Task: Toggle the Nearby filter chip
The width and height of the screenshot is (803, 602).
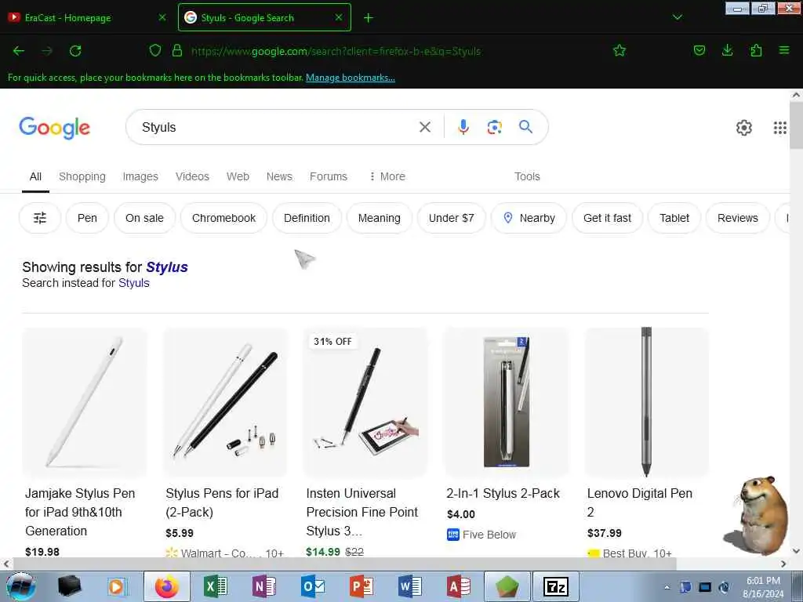Action: click(x=529, y=218)
